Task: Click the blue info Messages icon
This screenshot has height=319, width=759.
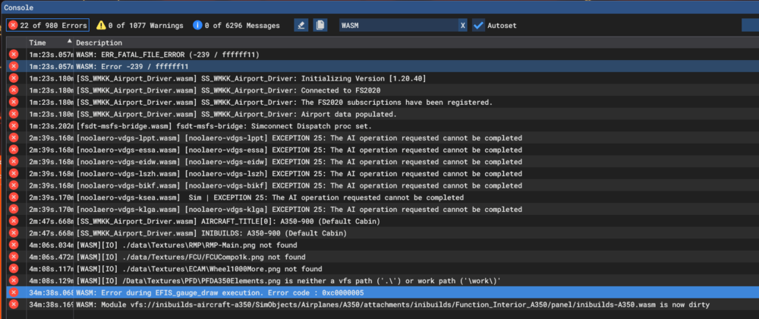Action: point(197,25)
